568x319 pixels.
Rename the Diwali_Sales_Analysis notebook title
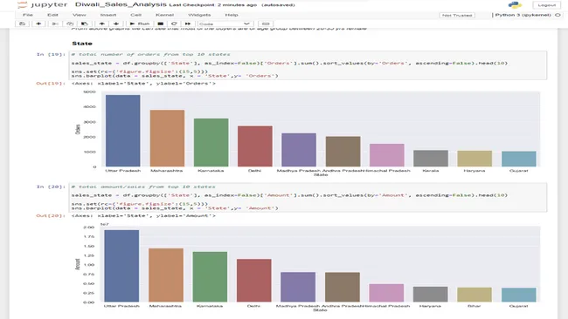pos(121,4)
